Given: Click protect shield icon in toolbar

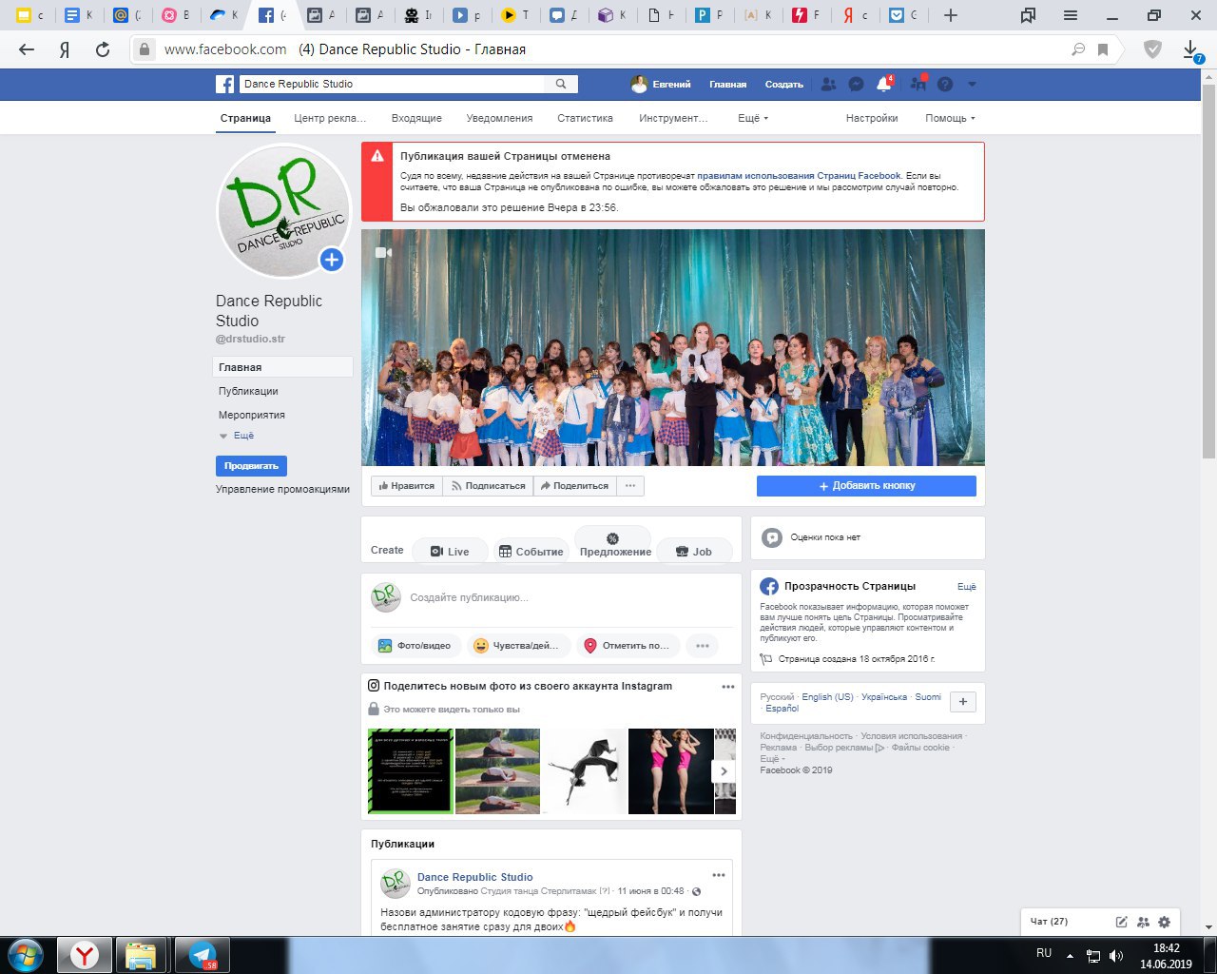Looking at the screenshot, I should 1152,49.
